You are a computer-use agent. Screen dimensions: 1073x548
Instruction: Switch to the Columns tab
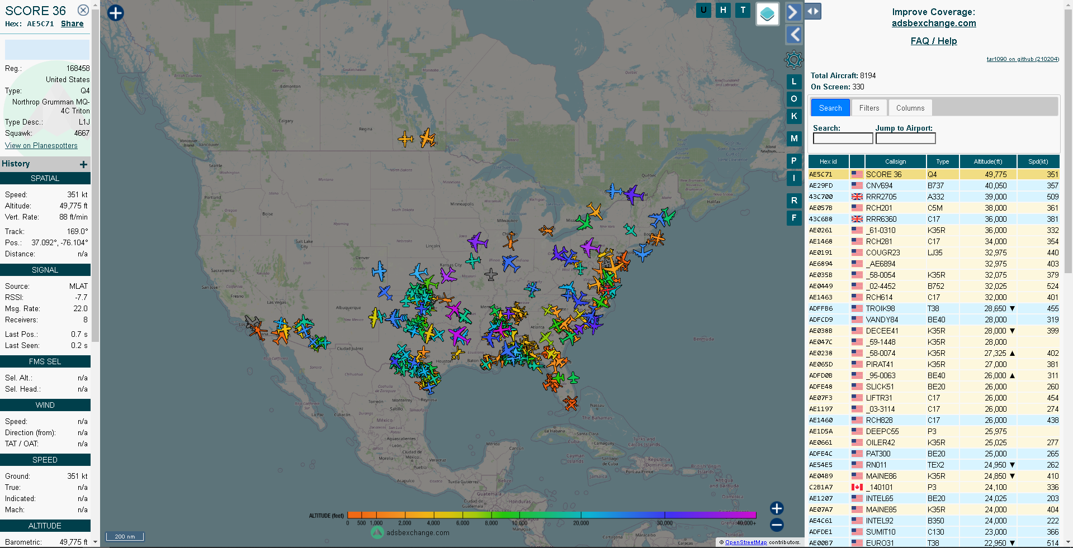pos(910,108)
